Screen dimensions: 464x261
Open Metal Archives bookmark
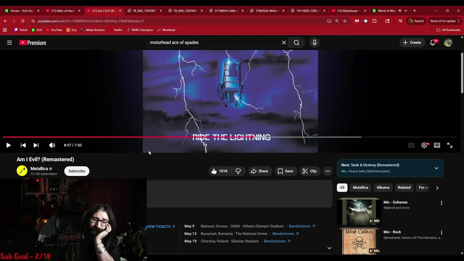(x=93, y=30)
